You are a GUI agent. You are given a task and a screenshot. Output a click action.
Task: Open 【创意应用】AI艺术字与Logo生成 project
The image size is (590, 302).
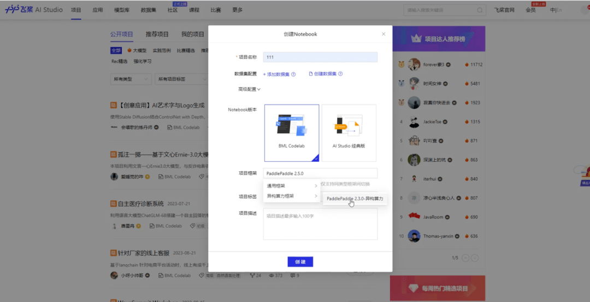161,105
